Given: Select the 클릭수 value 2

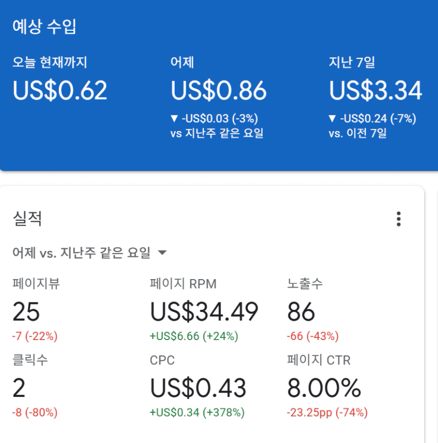Looking at the screenshot, I should pyautogui.click(x=19, y=388).
